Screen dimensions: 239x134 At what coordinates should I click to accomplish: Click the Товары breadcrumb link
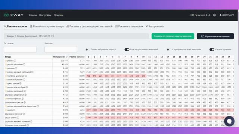(10, 36)
